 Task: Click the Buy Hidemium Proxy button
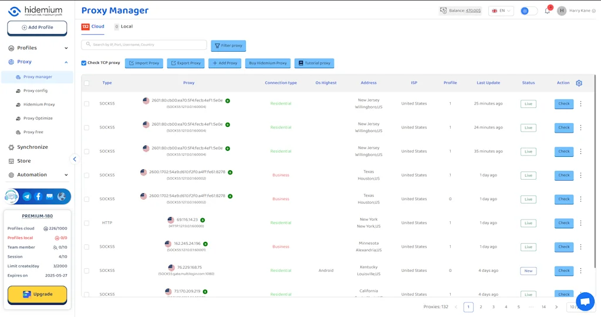[x=268, y=63]
